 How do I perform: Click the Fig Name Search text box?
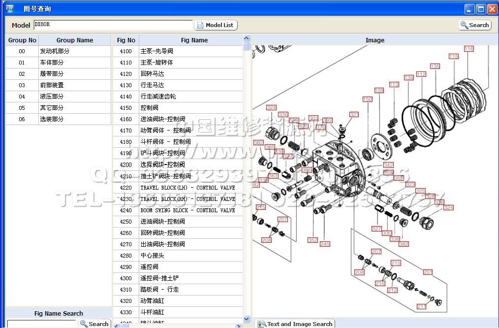(x=41, y=324)
